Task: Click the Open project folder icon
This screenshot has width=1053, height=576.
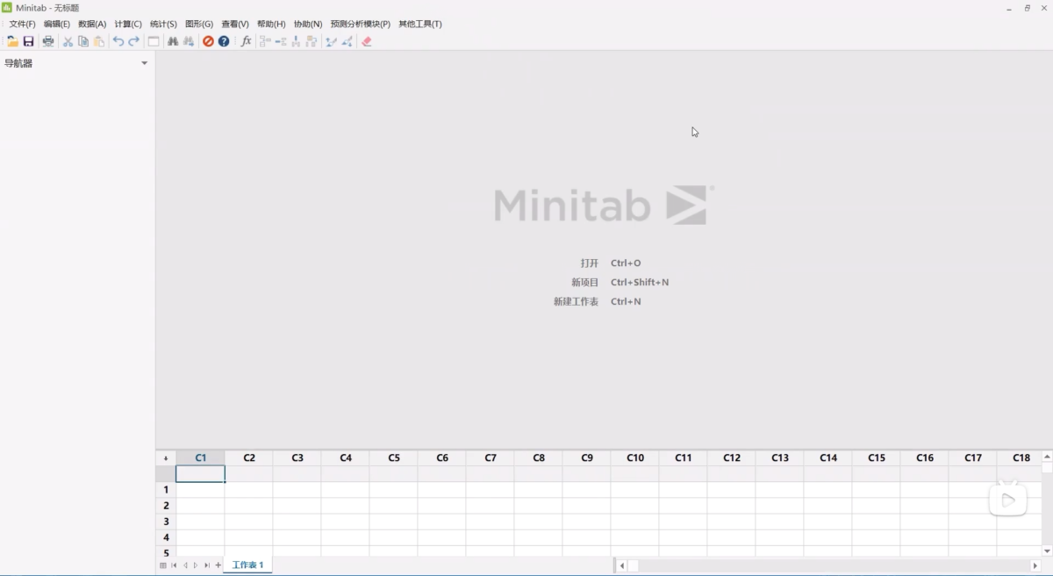Action: point(12,41)
